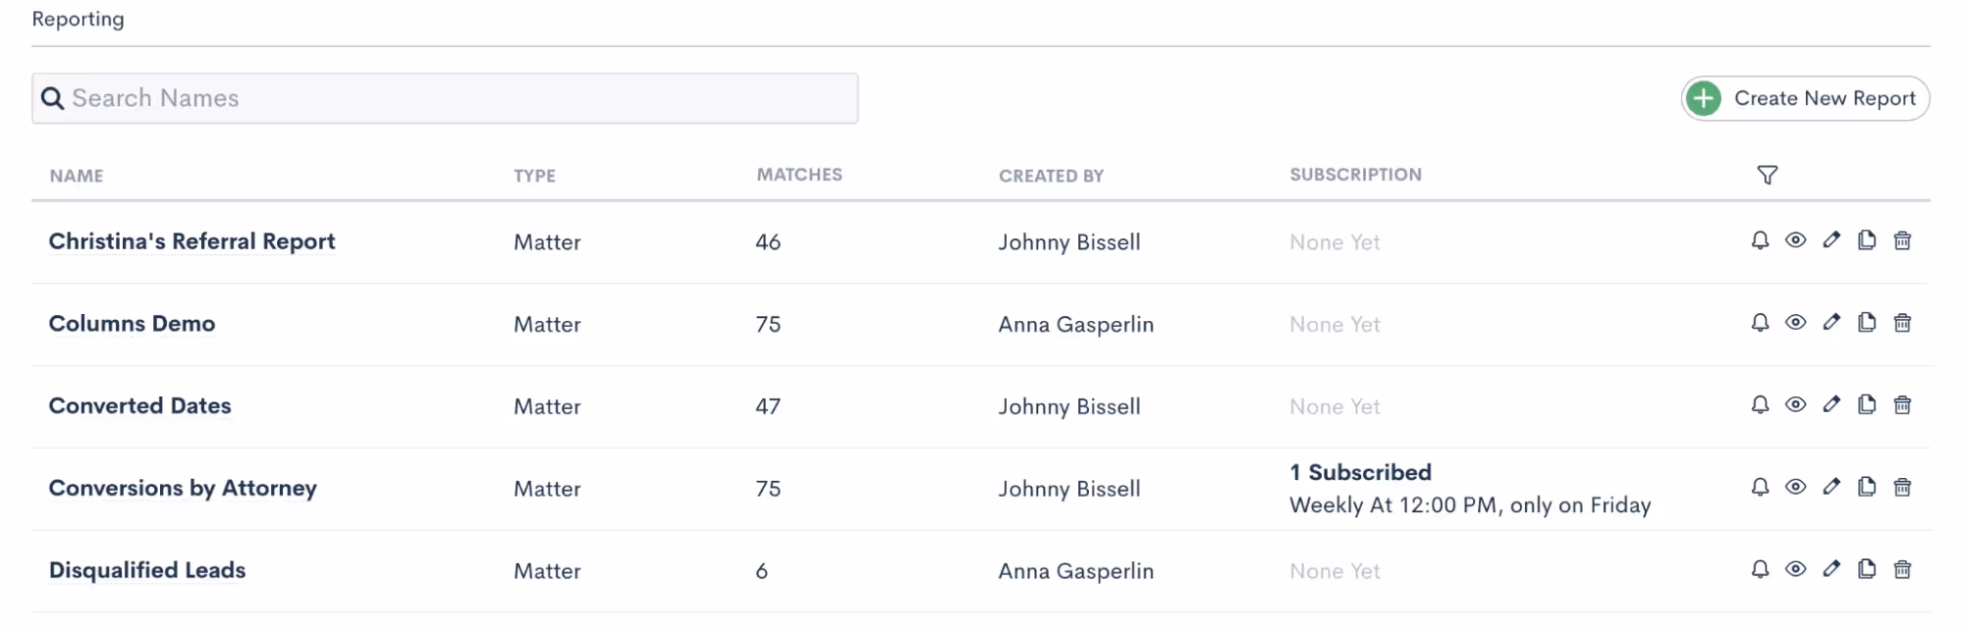Duplicate Conversions by Attorney using copy icon
The height and width of the screenshot is (632, 1963).
(1867, 487)
